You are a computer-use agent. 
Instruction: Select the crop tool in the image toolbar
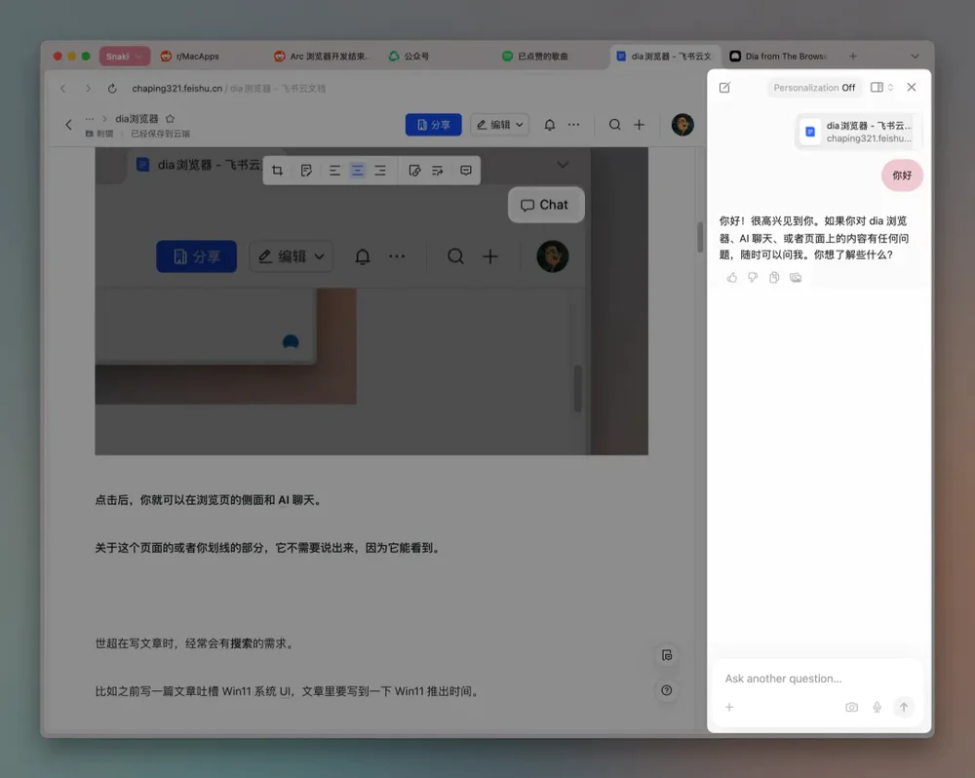pos(277,170)
